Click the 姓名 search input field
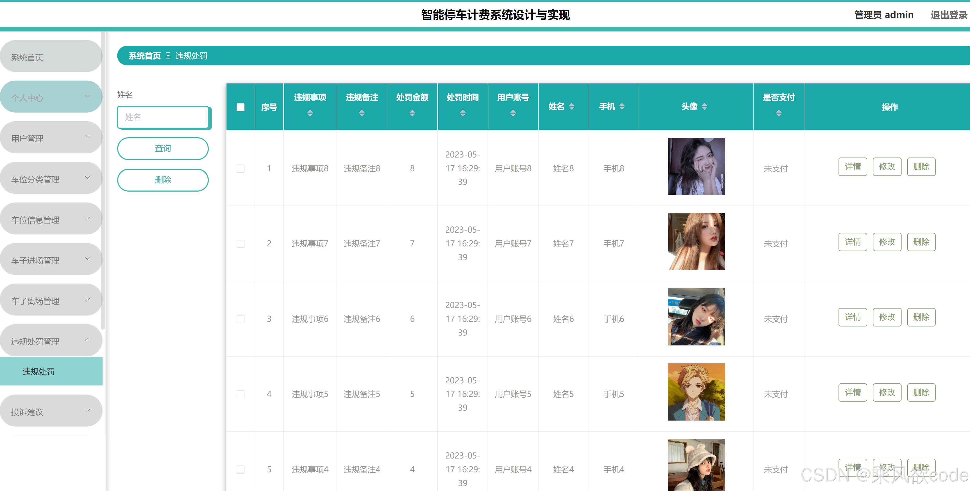The image size is (970, 491). pyautogui.click(x=163, y=117)
